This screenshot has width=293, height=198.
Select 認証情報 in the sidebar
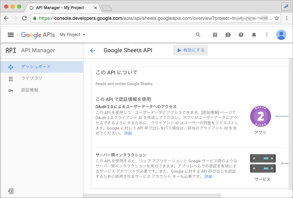click(42, 90)
